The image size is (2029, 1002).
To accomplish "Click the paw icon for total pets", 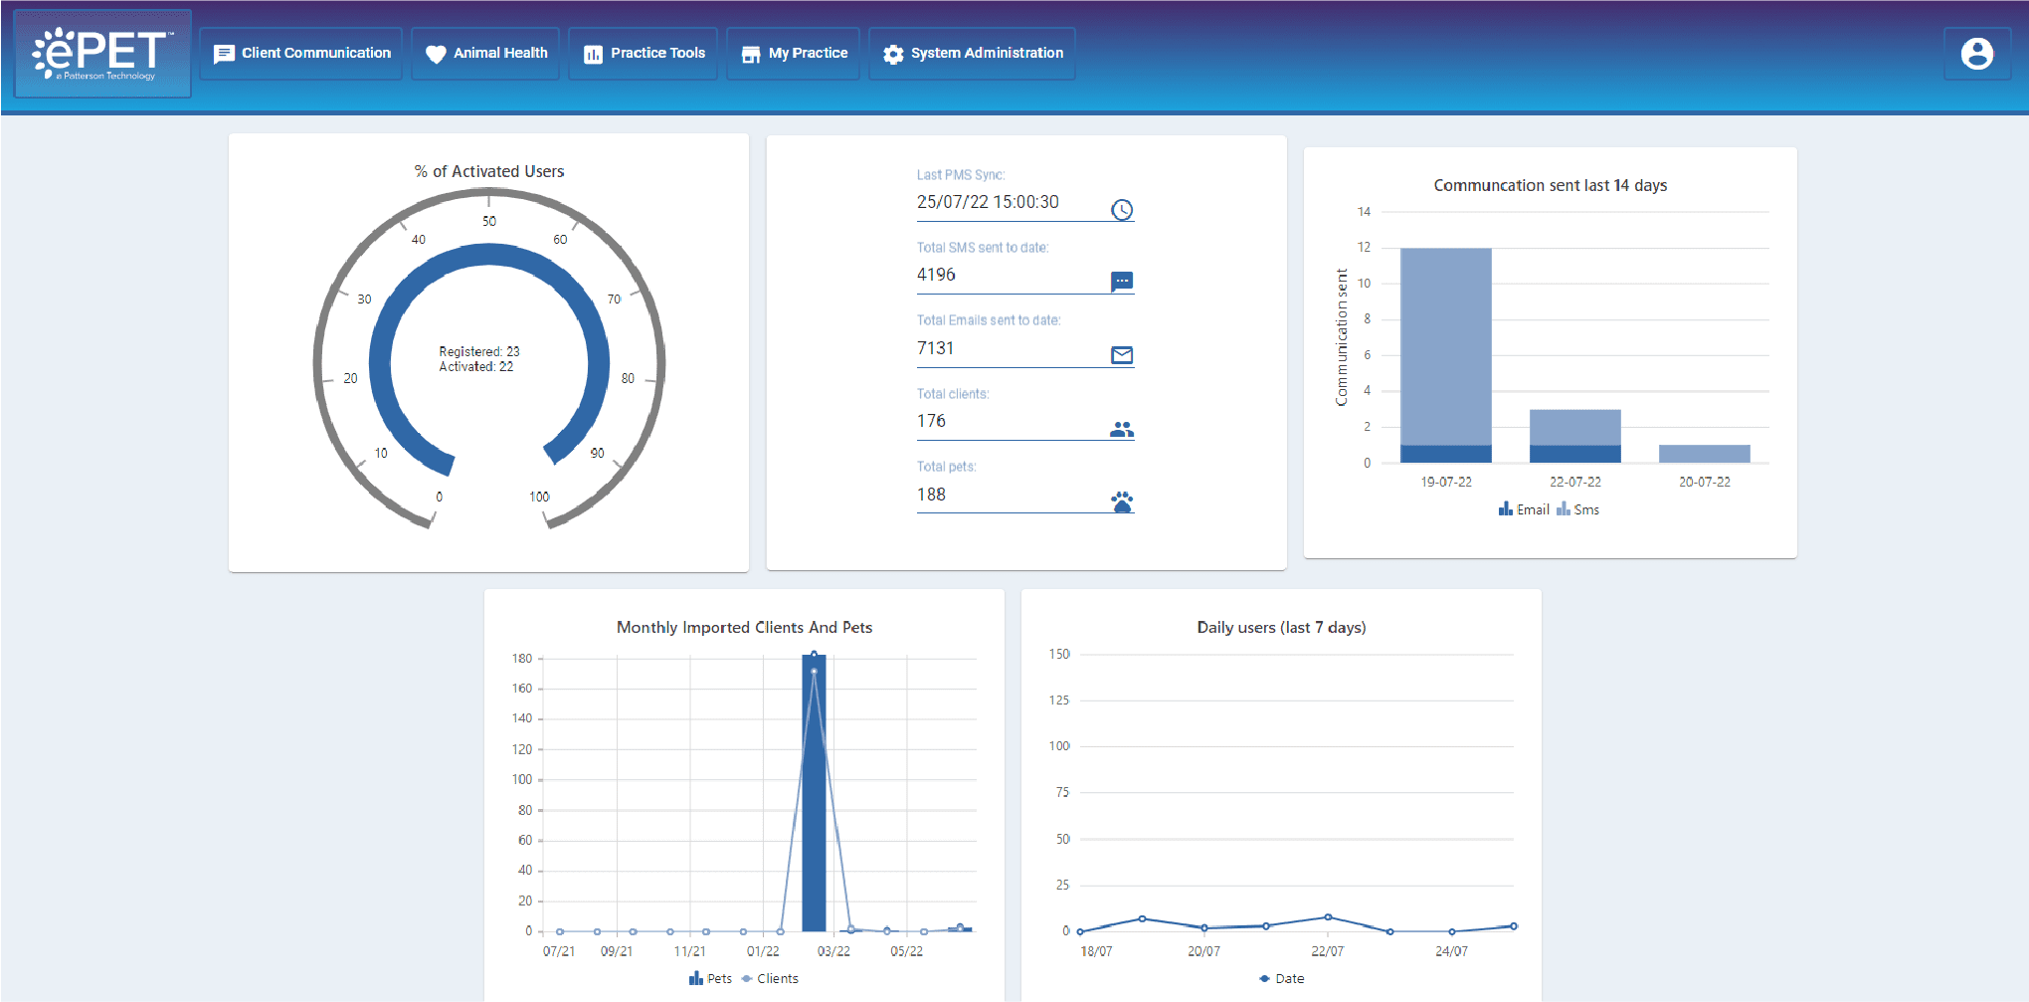I will pos(1122,501).
